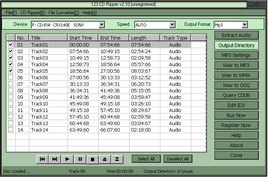Viewport: 268px width, 177px height.
Task: Click the Wav to WMA button
Action: point(236,75)
